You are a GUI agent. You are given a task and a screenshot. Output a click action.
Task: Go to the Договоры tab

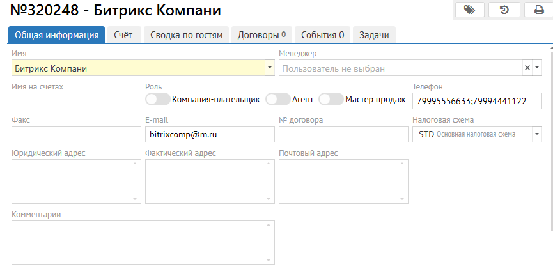[x=261, y=35]
